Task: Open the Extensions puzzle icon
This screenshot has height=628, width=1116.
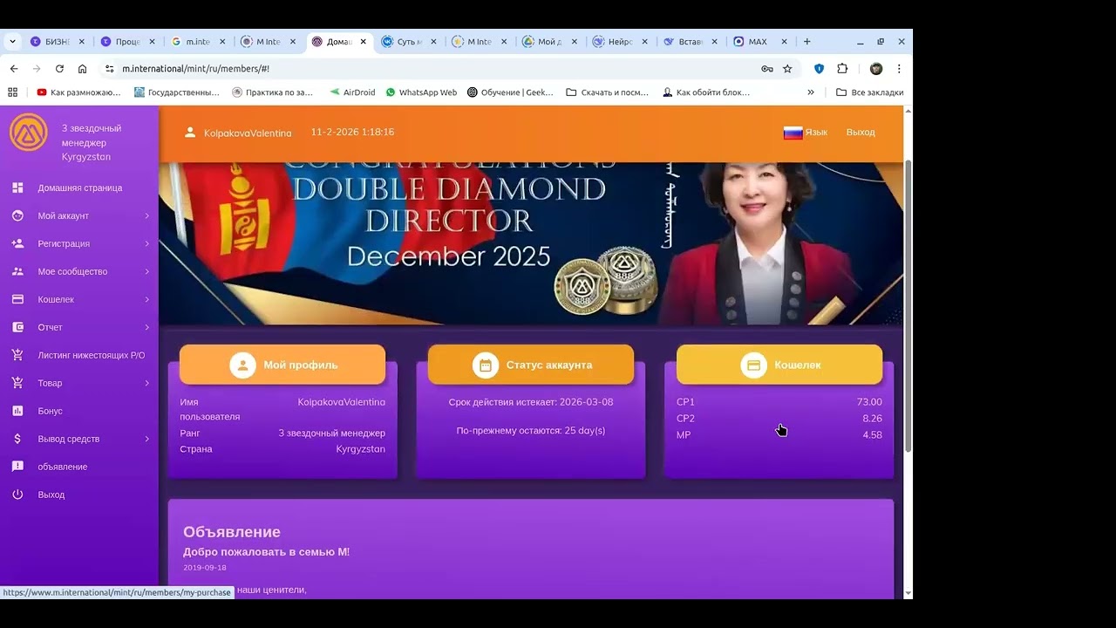Action: point(842,68)
